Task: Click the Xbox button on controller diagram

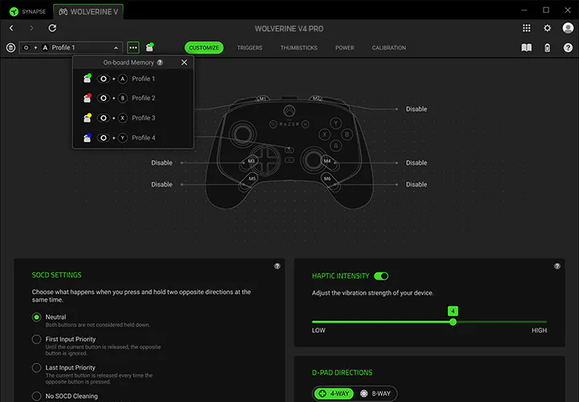Action: coord(289,110)
